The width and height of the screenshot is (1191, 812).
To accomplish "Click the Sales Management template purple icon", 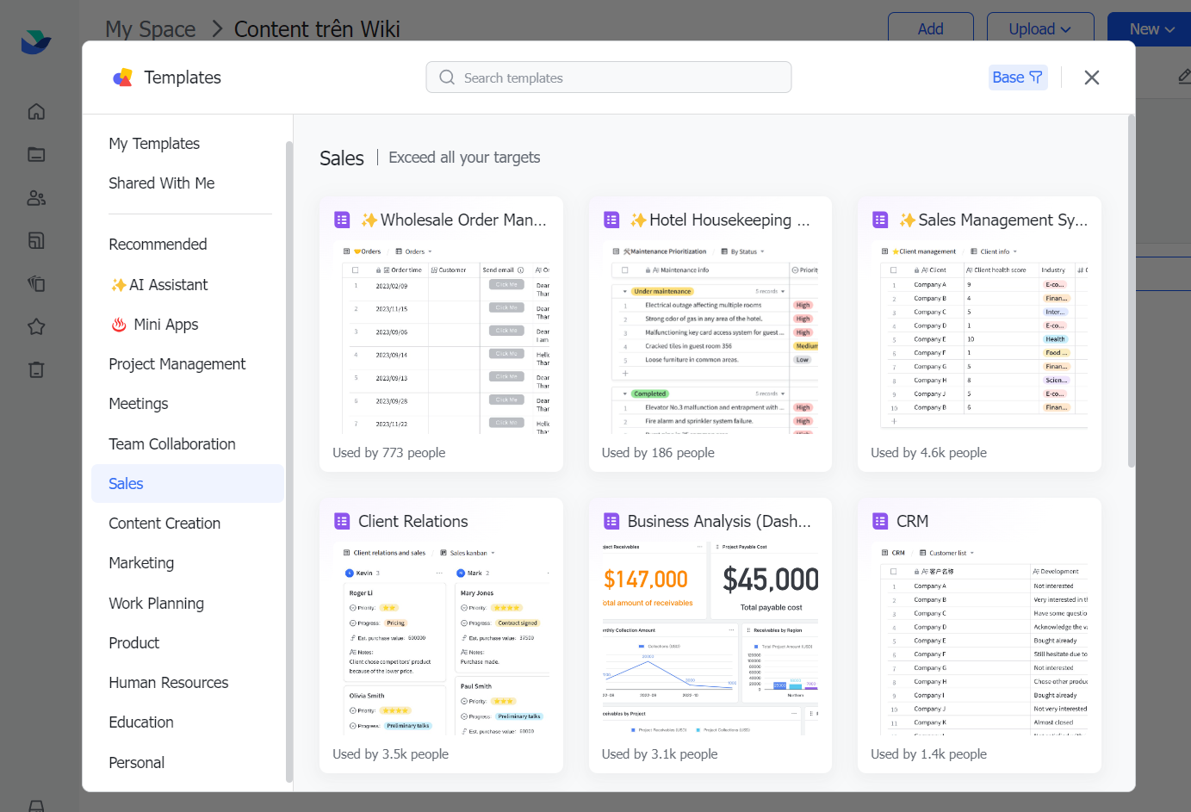I will [880, 220].
